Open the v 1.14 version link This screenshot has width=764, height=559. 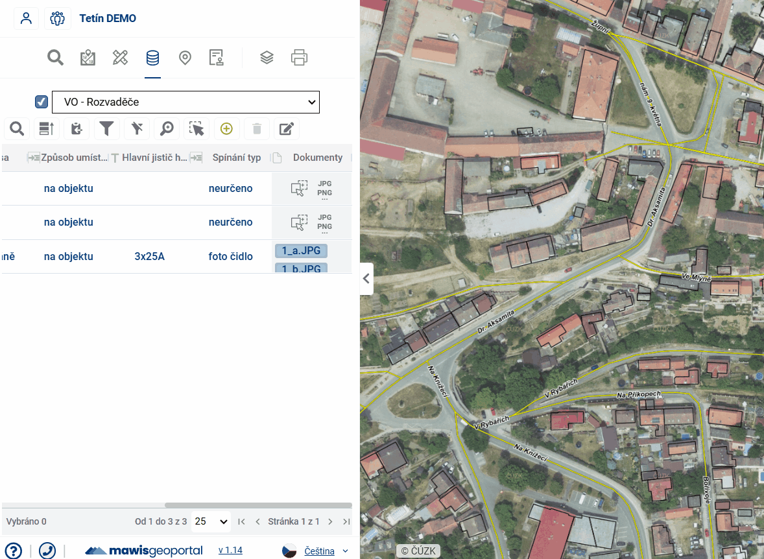coord(230,551)
